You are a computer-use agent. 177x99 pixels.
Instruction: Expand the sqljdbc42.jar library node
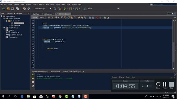[x=7, y=32]
